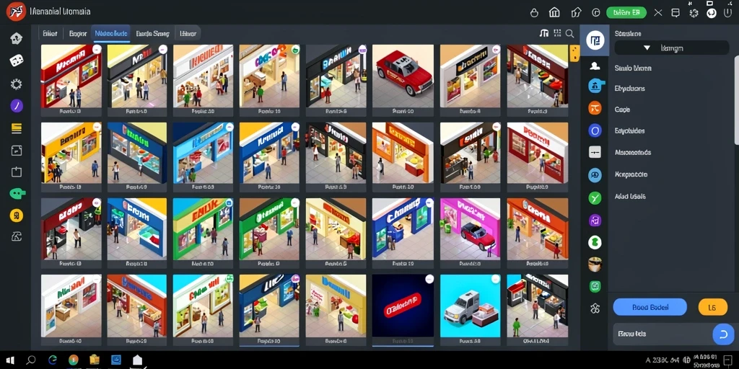739x369 pixels.
Task: Open Microsoft Edge from the taskbar
Action: point(53,360)
